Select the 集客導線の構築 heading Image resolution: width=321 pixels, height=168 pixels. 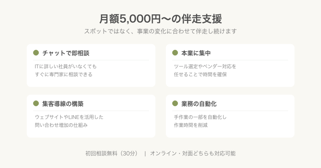pyautogui.click(x=63, y=104)
